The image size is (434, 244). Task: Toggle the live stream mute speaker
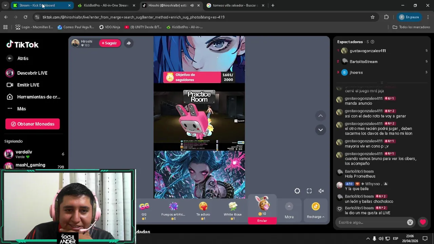click(x=321, y=191)
